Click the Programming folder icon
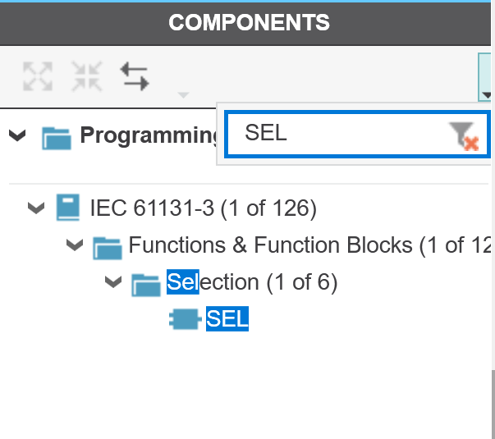This screenshot has height=439, width=495. pos(57,136)
